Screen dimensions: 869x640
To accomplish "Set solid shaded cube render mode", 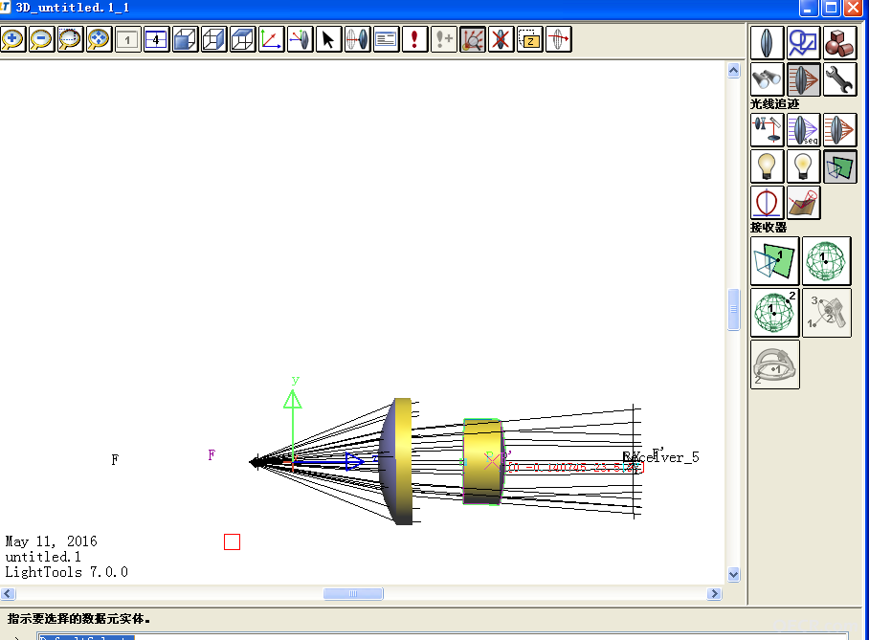I will pos(185,39).
